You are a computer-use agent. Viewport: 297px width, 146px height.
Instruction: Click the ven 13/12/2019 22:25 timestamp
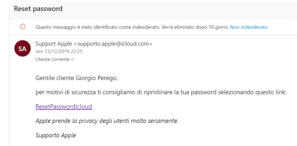click(x=59, y=52)
